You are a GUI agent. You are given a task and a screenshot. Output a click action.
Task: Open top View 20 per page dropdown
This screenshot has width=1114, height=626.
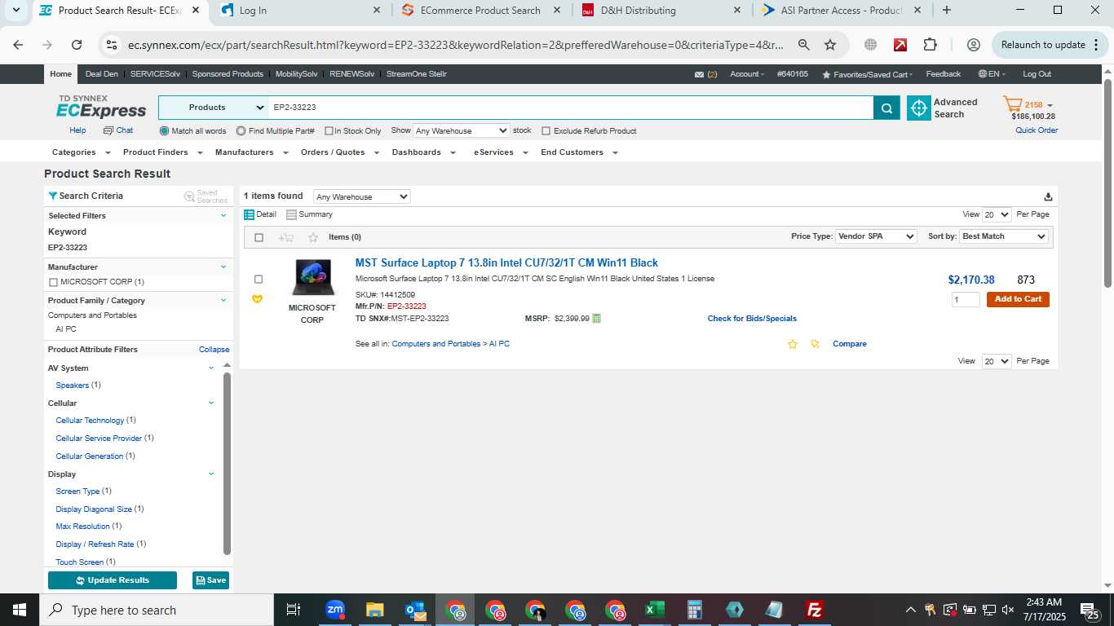(x=997, y=214)
